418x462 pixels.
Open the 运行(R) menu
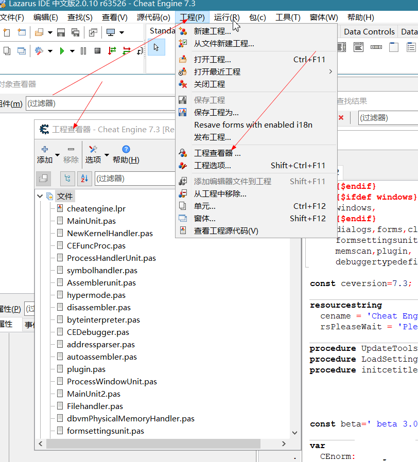227,17
